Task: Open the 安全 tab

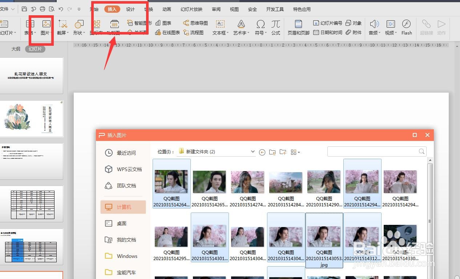Action: [x=253, y=9]
